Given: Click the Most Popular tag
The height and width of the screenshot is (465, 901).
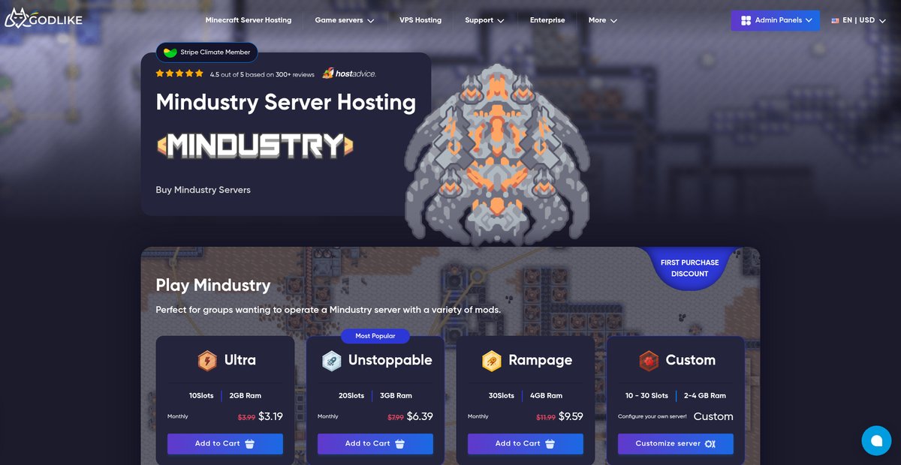Looking at the screenshot, I should 375,336.
